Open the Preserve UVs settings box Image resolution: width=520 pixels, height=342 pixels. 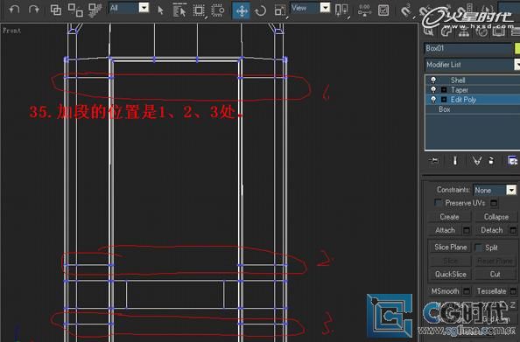[x=494, y=203]
